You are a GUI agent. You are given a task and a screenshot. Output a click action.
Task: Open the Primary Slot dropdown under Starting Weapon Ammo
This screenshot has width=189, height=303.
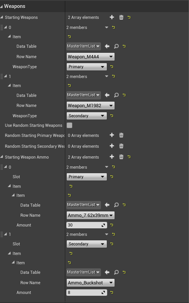pyautogui.click(x=86, y=177)
